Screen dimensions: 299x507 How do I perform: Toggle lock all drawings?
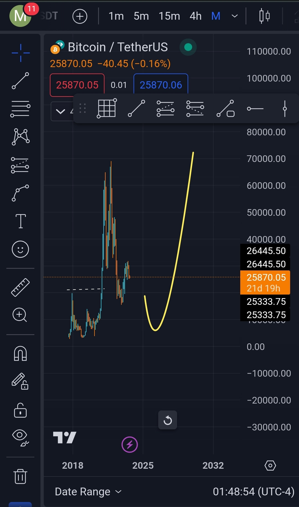pos(20,410)
